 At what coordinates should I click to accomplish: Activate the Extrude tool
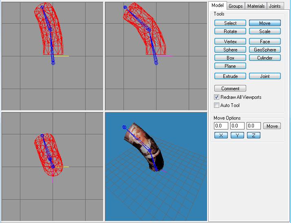coord(230,76)
